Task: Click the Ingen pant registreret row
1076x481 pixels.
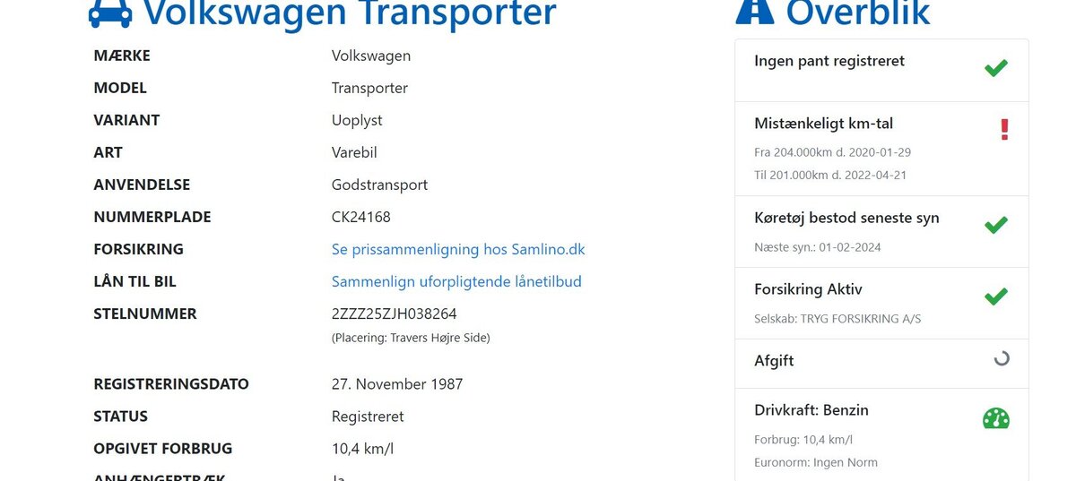Action: tap(829, 61)
